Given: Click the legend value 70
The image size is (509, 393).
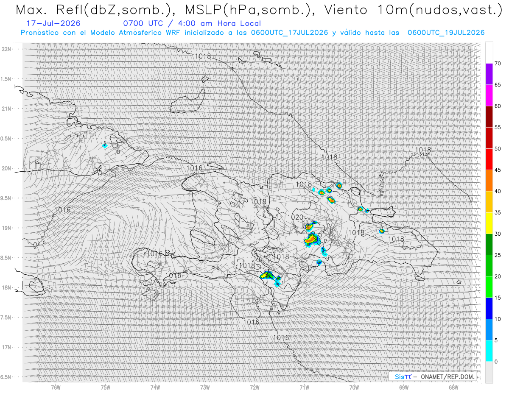Looking at the screenshot, I should pos(498,64).
